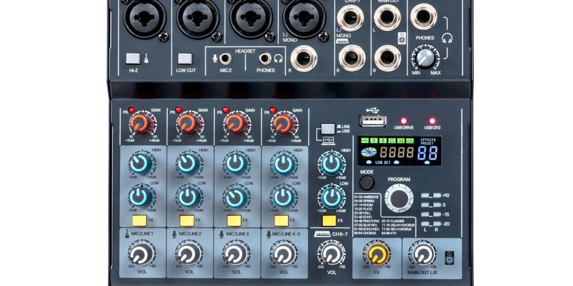The width and height of the screenshot is (573, 286).
Task: Click the '01-03 AMBIENCE' preset text
Action: click(x=366, y=197)
